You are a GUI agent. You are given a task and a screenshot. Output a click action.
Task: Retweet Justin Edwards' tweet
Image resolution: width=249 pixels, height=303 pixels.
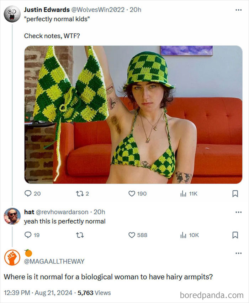(79, 194)
